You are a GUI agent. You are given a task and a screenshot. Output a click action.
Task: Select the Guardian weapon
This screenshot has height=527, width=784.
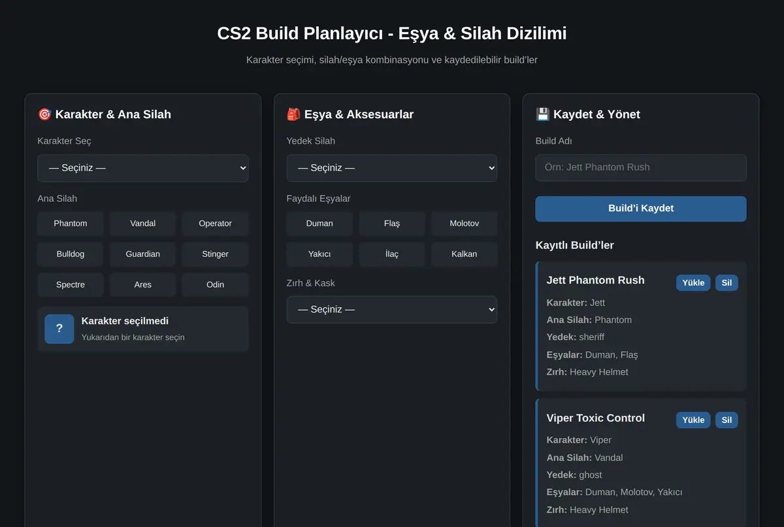tap(142, 254)
